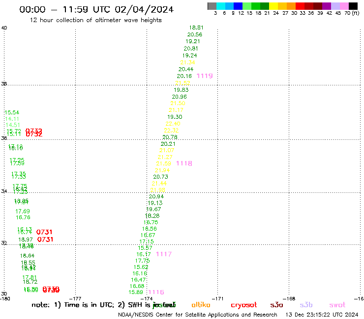Click the -177 longitude axis label
The image size is (364, 319).
click(75, 298)
